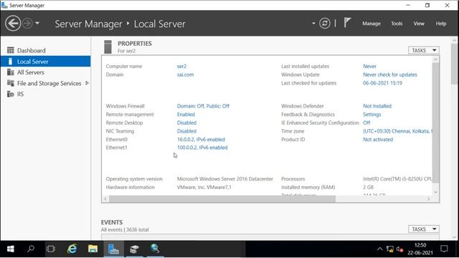Expand File and Storage Services arrow

pyautogui.click(x=87, y=83)
